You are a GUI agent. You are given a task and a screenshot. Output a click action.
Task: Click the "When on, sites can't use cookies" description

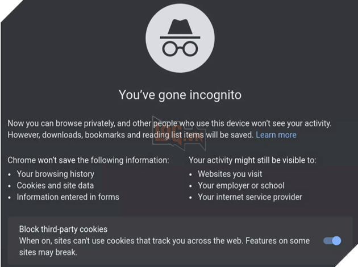tap(165, 241)
